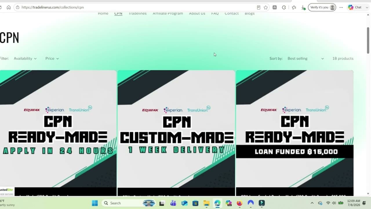View site information lock icon
Viewport: 371px width, 209px height.
coord(18,7)
